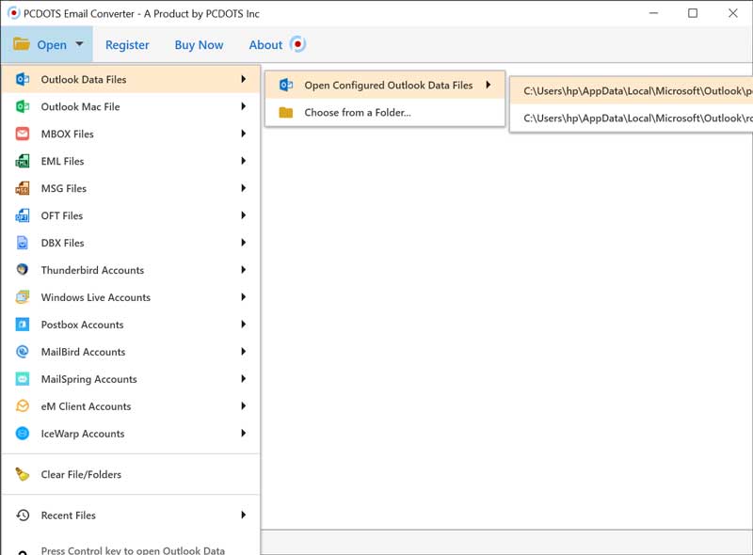Select the MBOX Files menu entry

click(131, 134)
